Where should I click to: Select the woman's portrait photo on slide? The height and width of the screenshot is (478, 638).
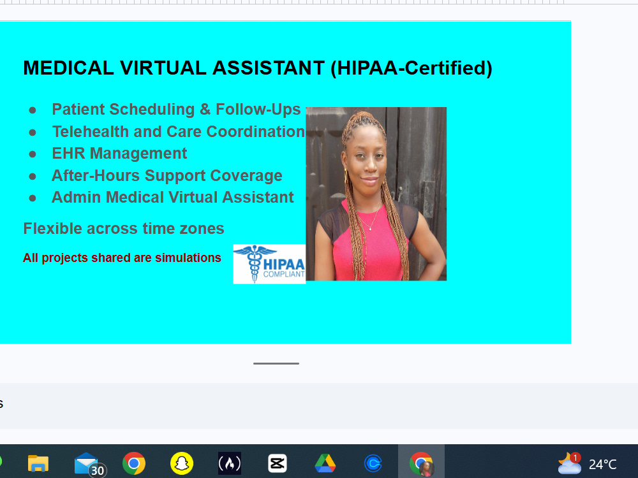pos(376,194)
